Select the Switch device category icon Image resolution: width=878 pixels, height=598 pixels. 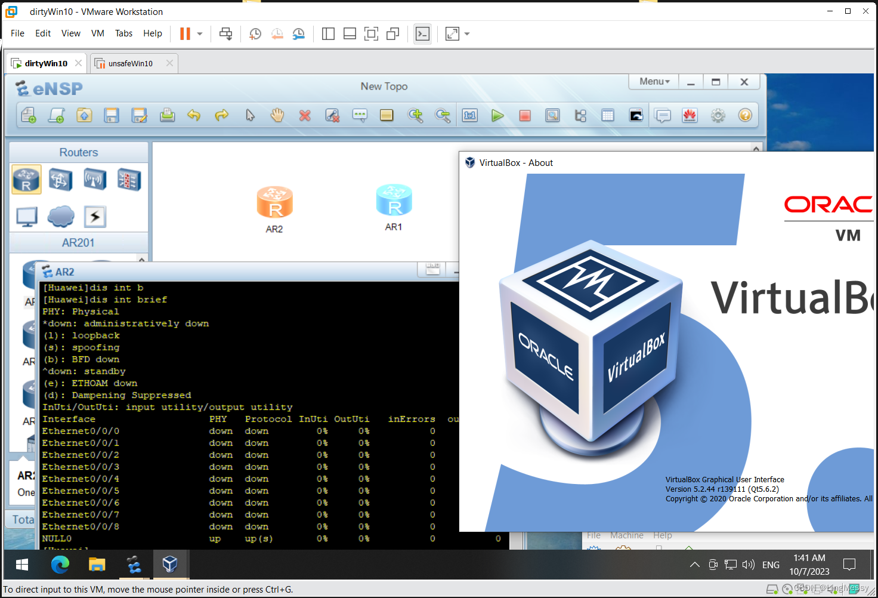click(x=60, y=180)
